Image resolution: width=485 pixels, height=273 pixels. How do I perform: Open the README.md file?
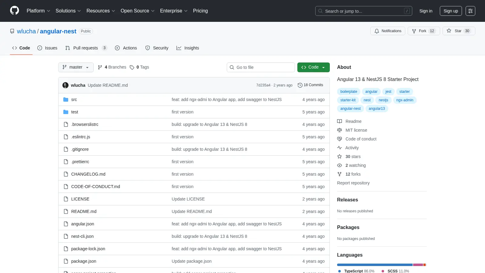(84, 211)
